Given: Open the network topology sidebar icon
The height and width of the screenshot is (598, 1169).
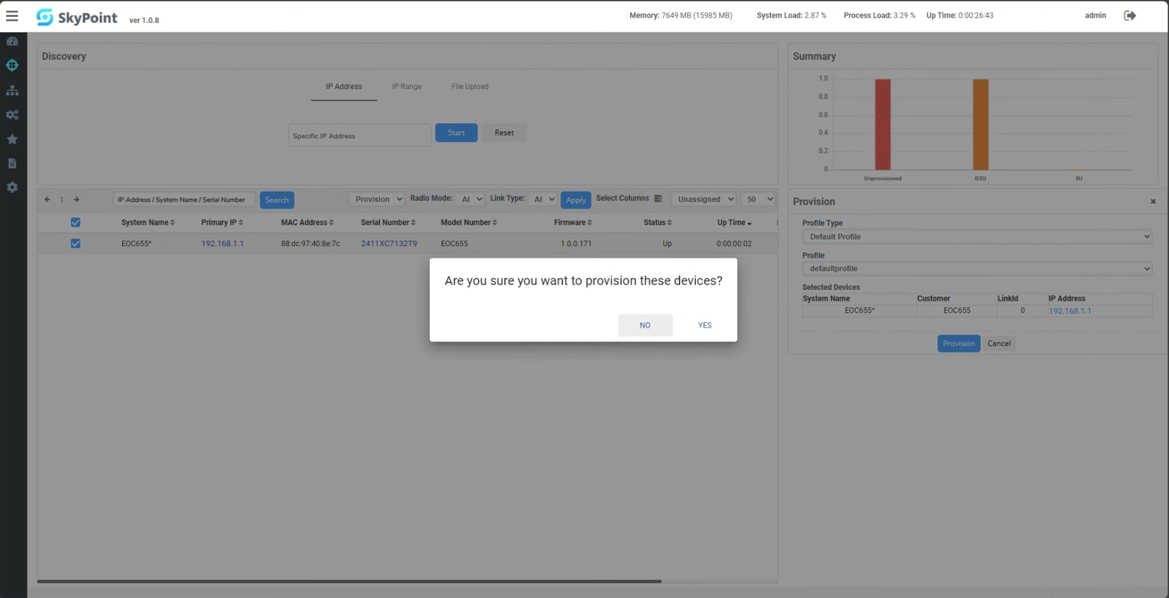Looking at the screenshot, I should (x=12, y=90).
